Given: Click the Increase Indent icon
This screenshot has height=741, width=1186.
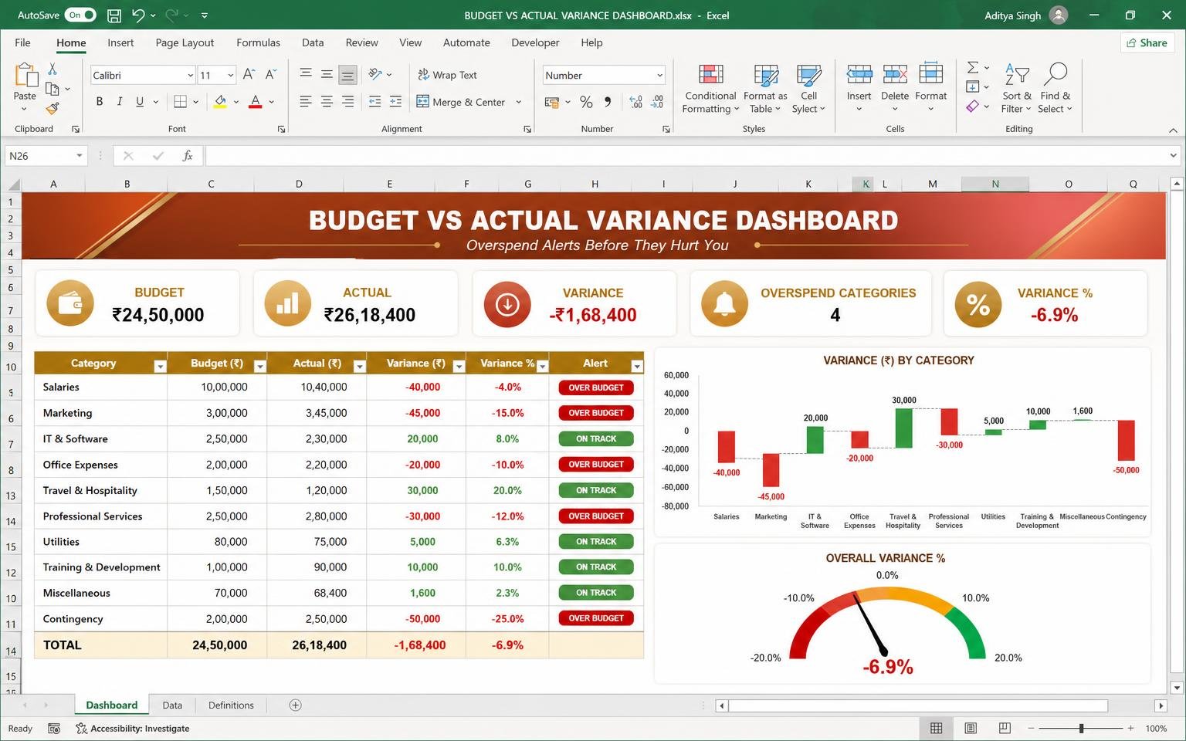Looking at the screenshot, I should point(395,101).
